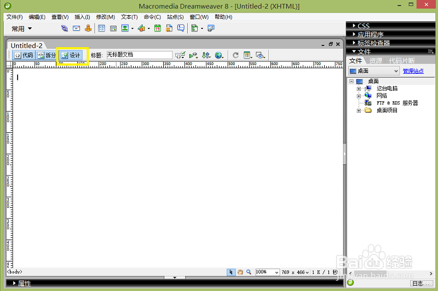Expand the 这台电脑 tree node
Image resolution: width=438 pixels, height=291 pixels.
359,89
